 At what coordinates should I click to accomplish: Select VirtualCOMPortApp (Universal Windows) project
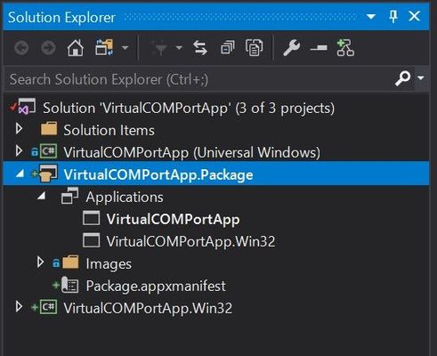click(x=192, y=152)
